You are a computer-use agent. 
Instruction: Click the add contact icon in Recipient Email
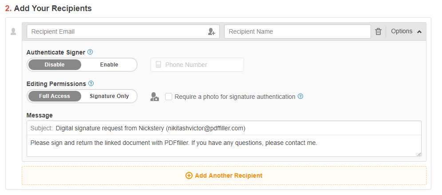click(x=211, y=31)
